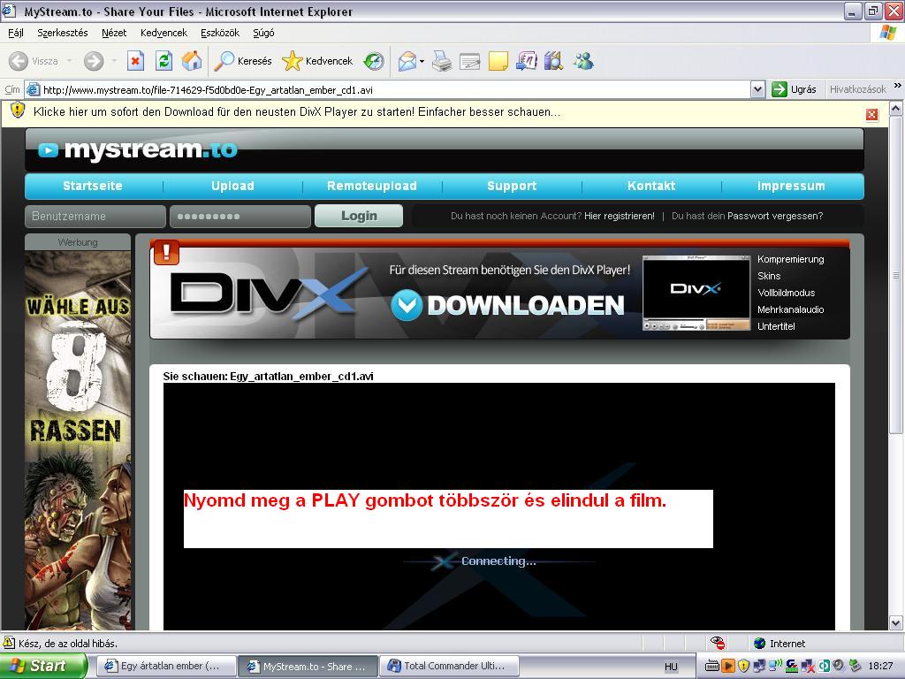Click the Login button
The image size is (905, 679).
pos(359,216)
